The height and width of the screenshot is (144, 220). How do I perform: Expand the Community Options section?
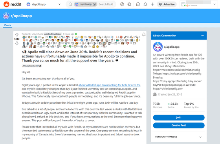(x=179, y=137)
